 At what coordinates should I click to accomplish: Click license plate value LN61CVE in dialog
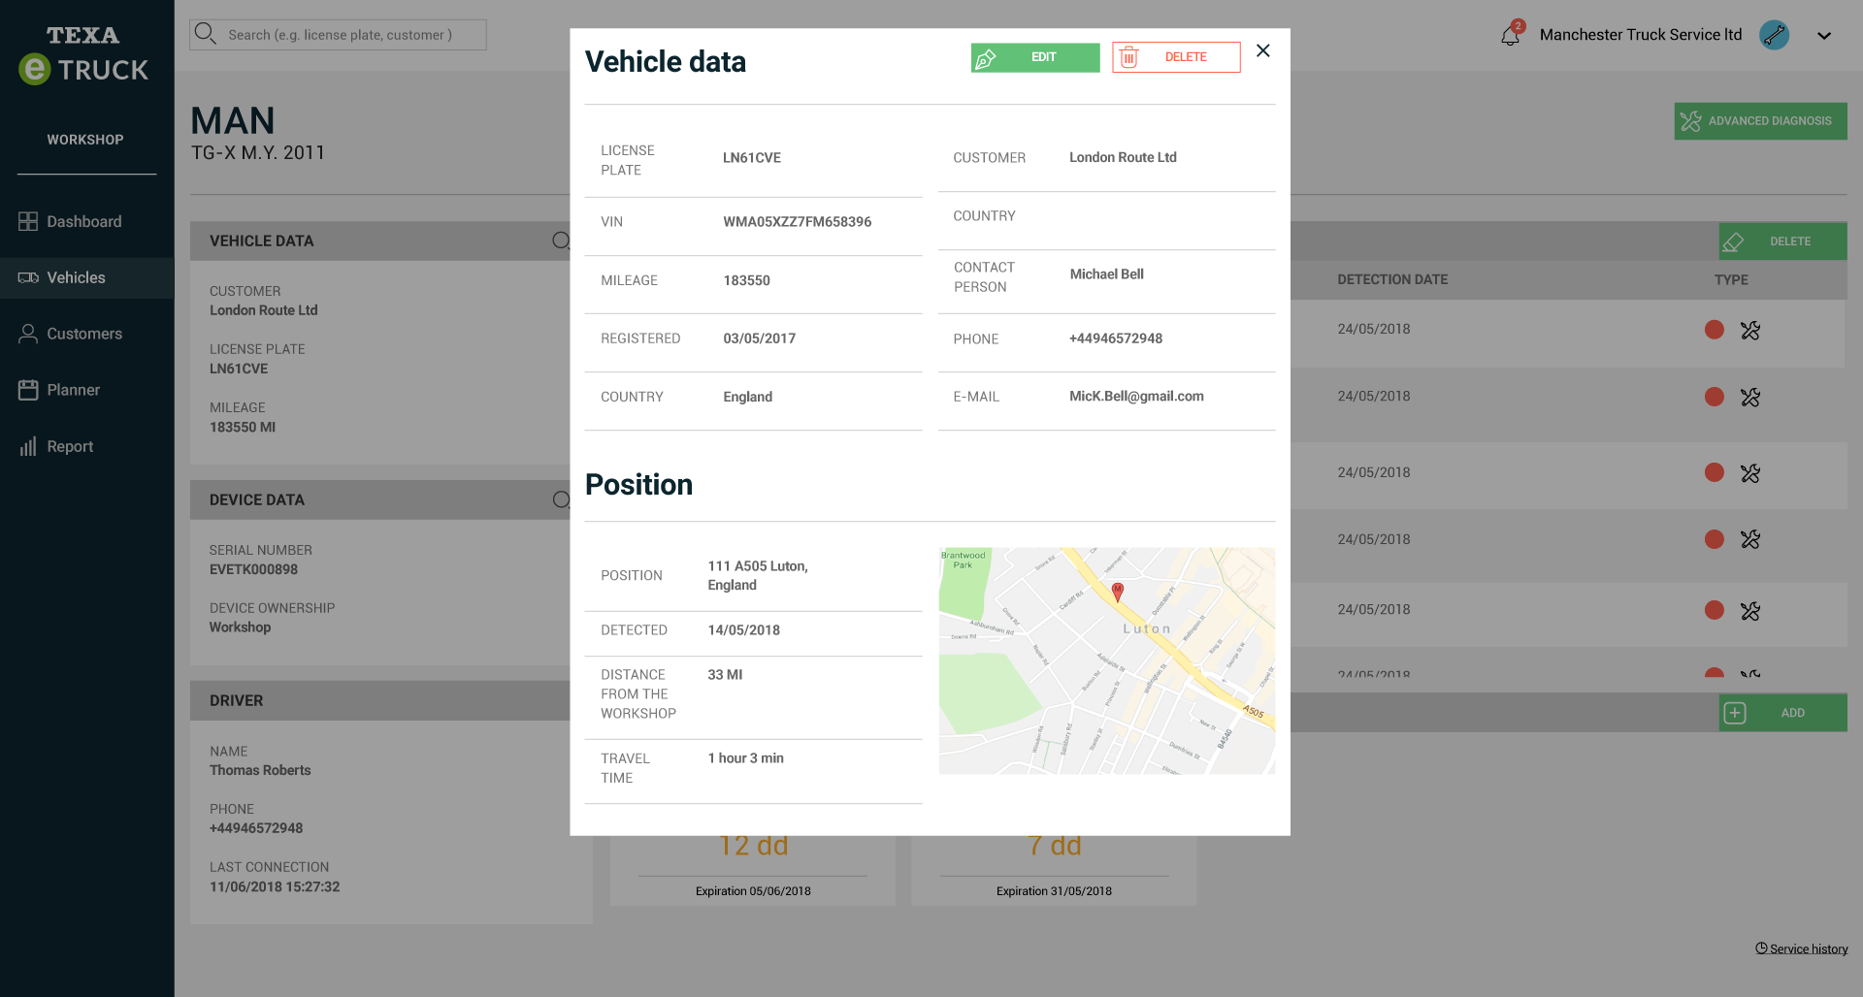[x=752, y=158]
